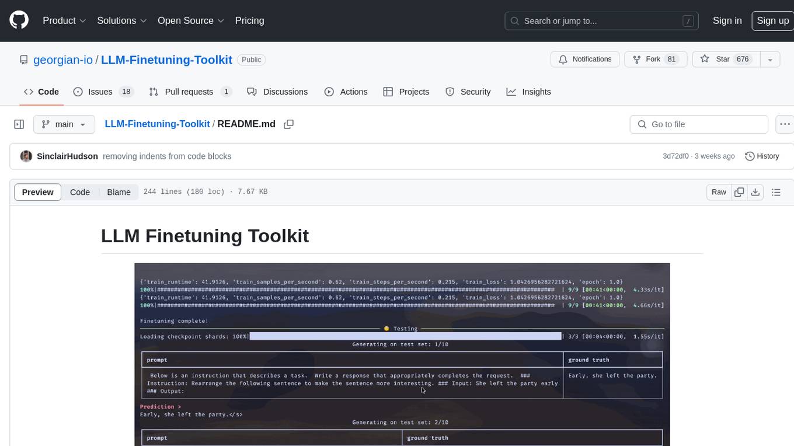Screen dimensions: 794x446
Task: Click the Issues count badge 18
Action: (126, 92)
